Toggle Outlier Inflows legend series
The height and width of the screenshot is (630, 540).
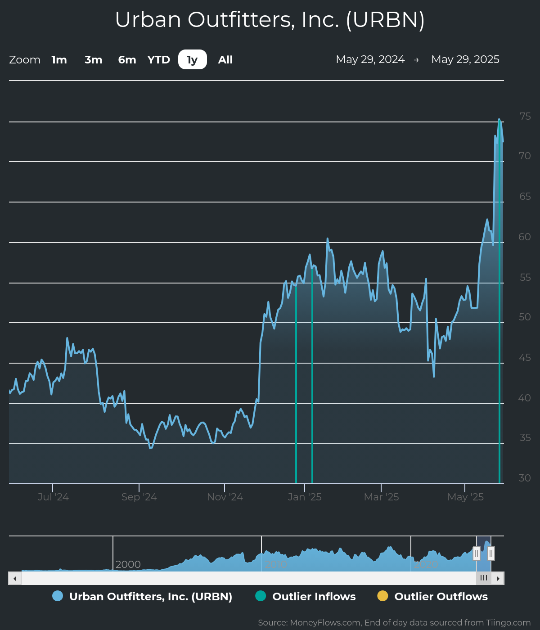coord(306,596)
